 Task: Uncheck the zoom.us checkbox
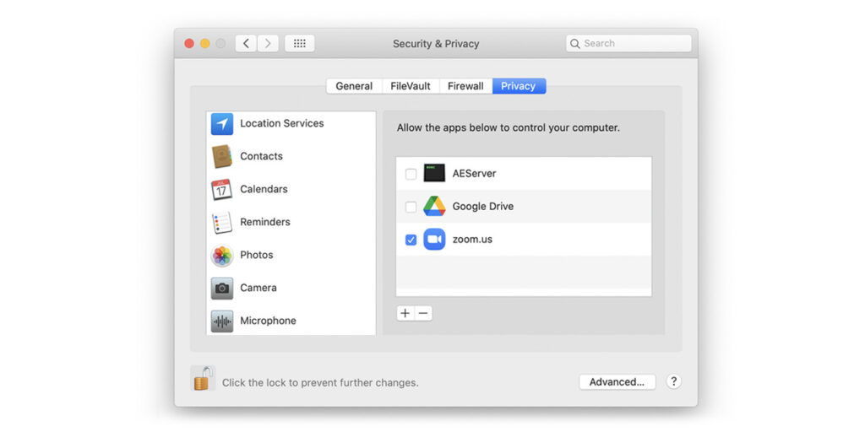[411, 240]
